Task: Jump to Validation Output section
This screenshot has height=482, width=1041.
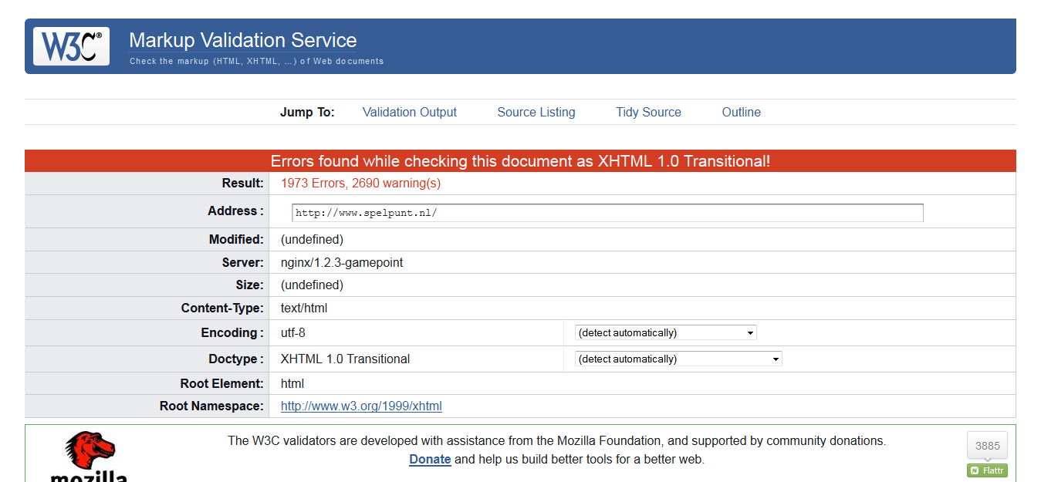Action: [409, 112]
